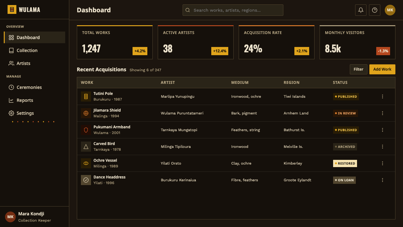403x227 pixels.
Task: Click the RESTORED status badge
Action: click(x=345, y=163)
